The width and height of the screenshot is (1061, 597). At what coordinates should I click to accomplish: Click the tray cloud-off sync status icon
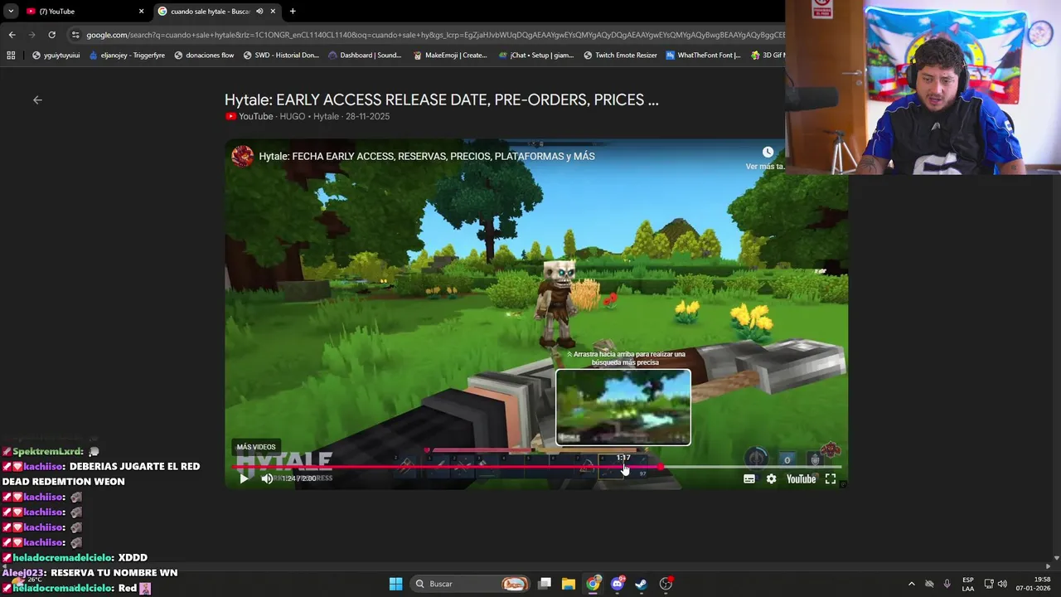(929, 584)
